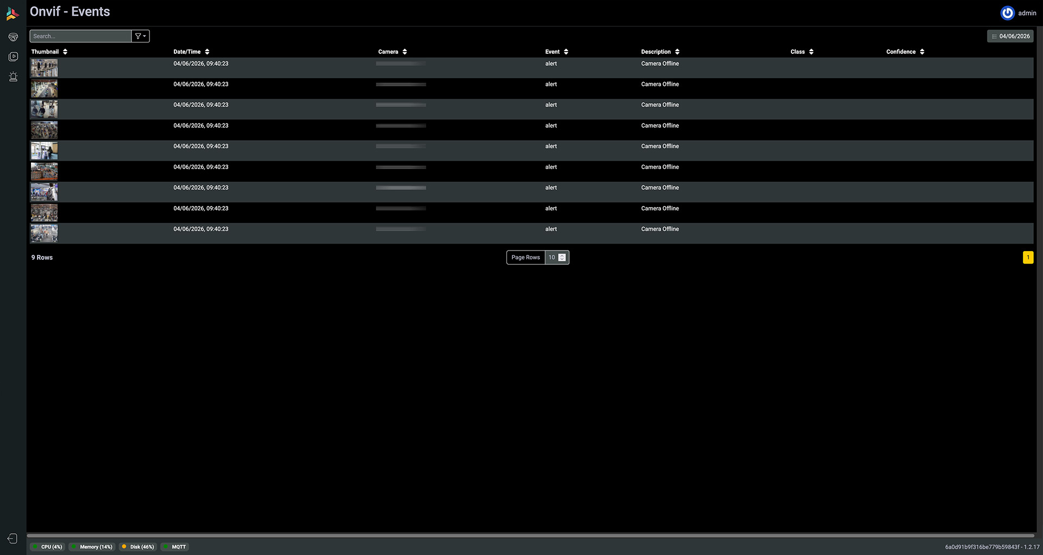This screenshot has height=555, width=1043.
Task: Click the logout icon in the sidebar
Action: pyautogui.click(x=12, y=538)
